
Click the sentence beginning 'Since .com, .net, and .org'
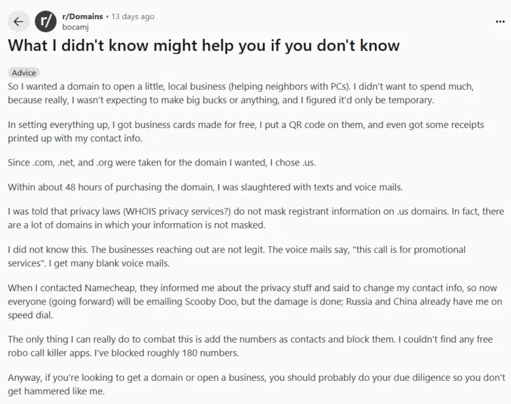tap(162, 163)
